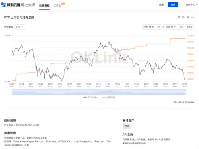The image size is (199, 149).
Task: Click the calendar icon in the start date field
Action: click(159, 27)
